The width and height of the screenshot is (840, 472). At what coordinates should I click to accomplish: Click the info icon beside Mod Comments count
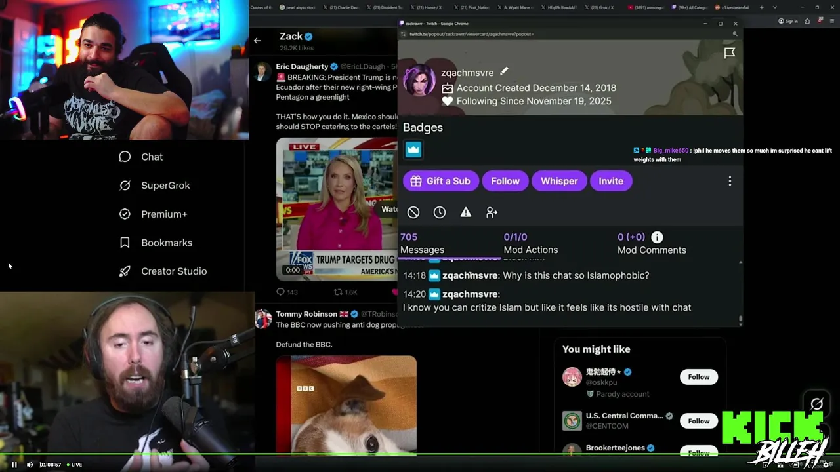coord(657,237)
